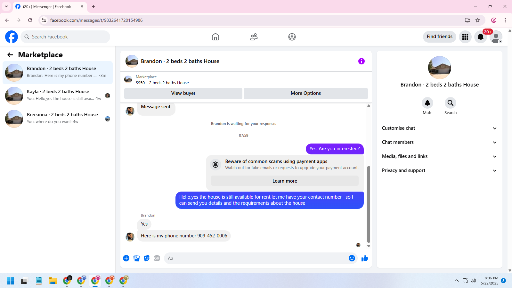Search within the conversation

(451, 103)
